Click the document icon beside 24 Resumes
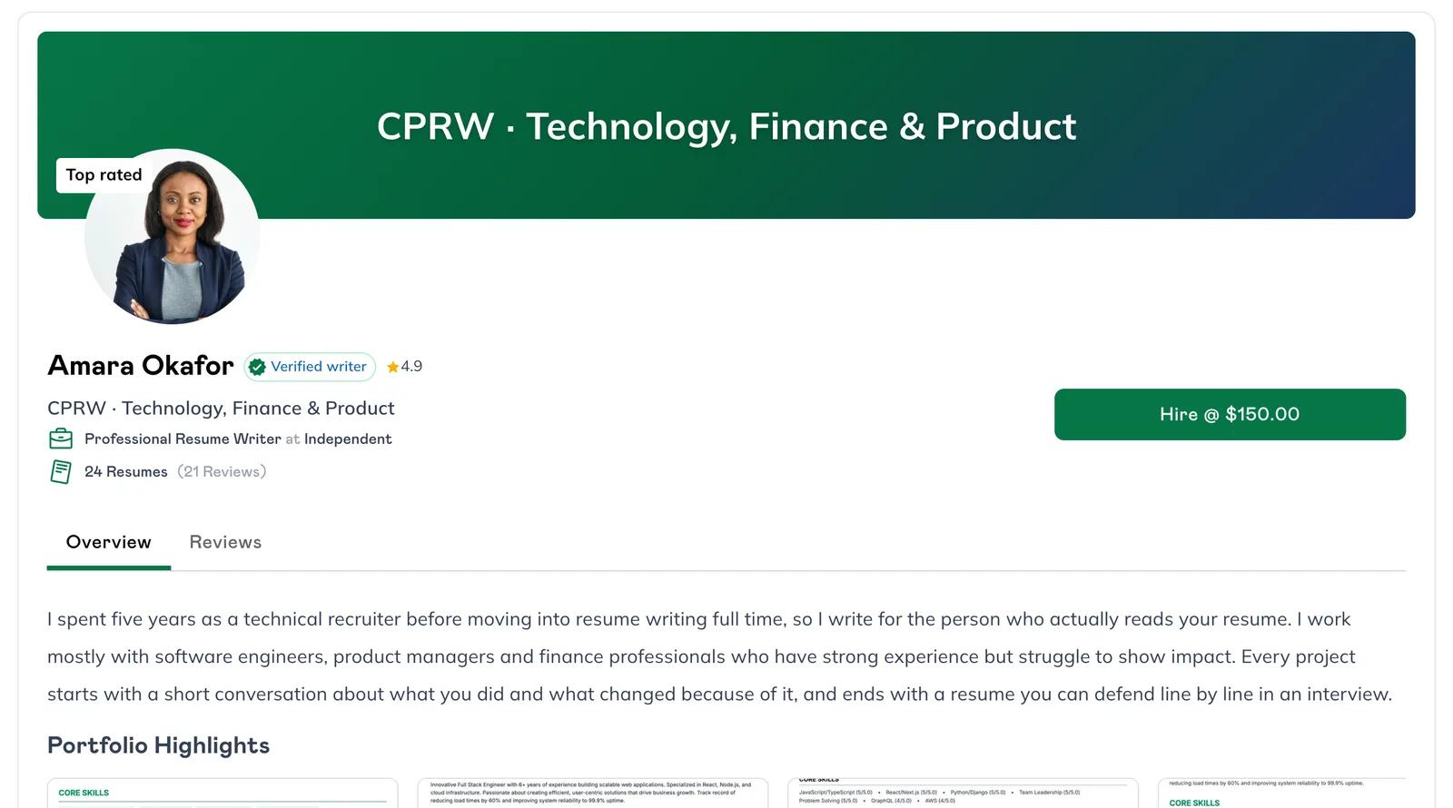1453x808 pixels. tap(61, 472)
